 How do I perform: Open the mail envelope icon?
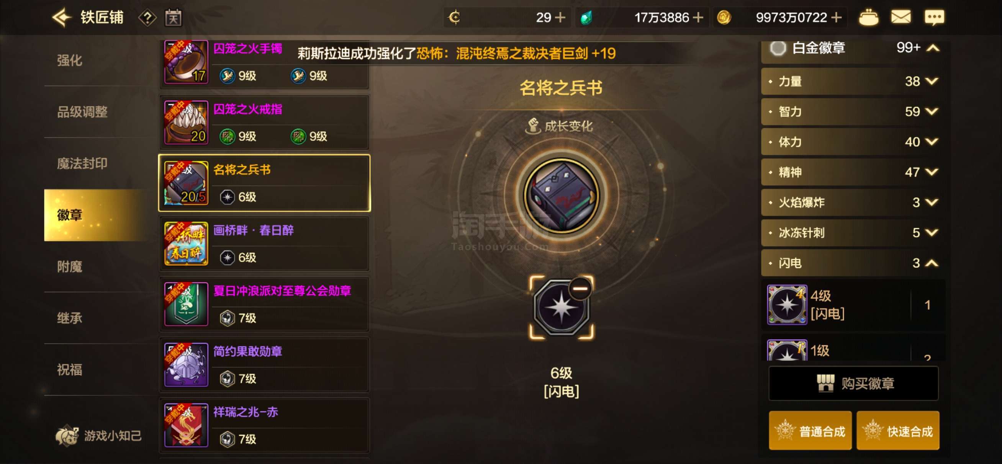900,17
